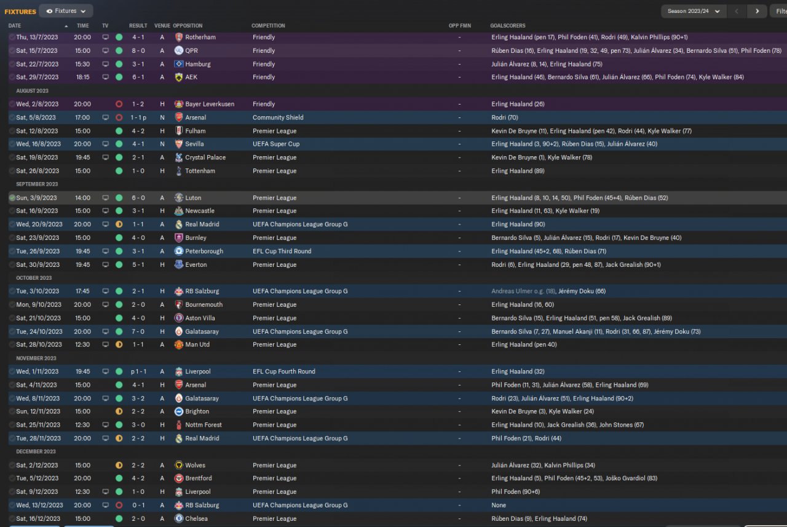Open the Aston Villa opposition link
The width and height of the screenshot is (787, 527).
click(x=200, y=319)
